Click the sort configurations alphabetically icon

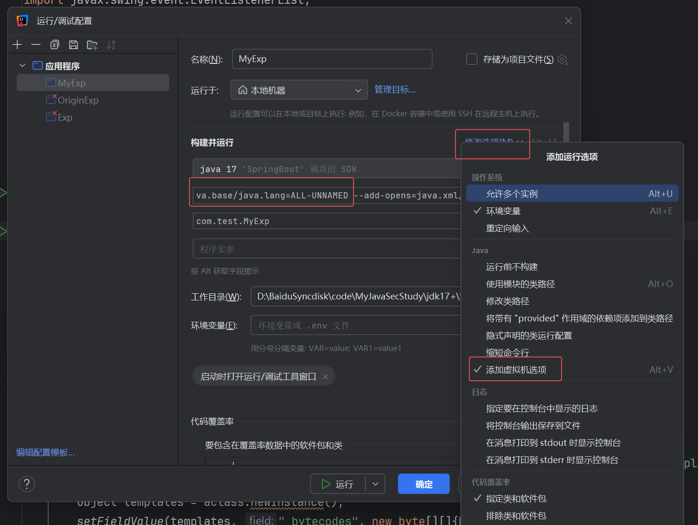point(111,45)
